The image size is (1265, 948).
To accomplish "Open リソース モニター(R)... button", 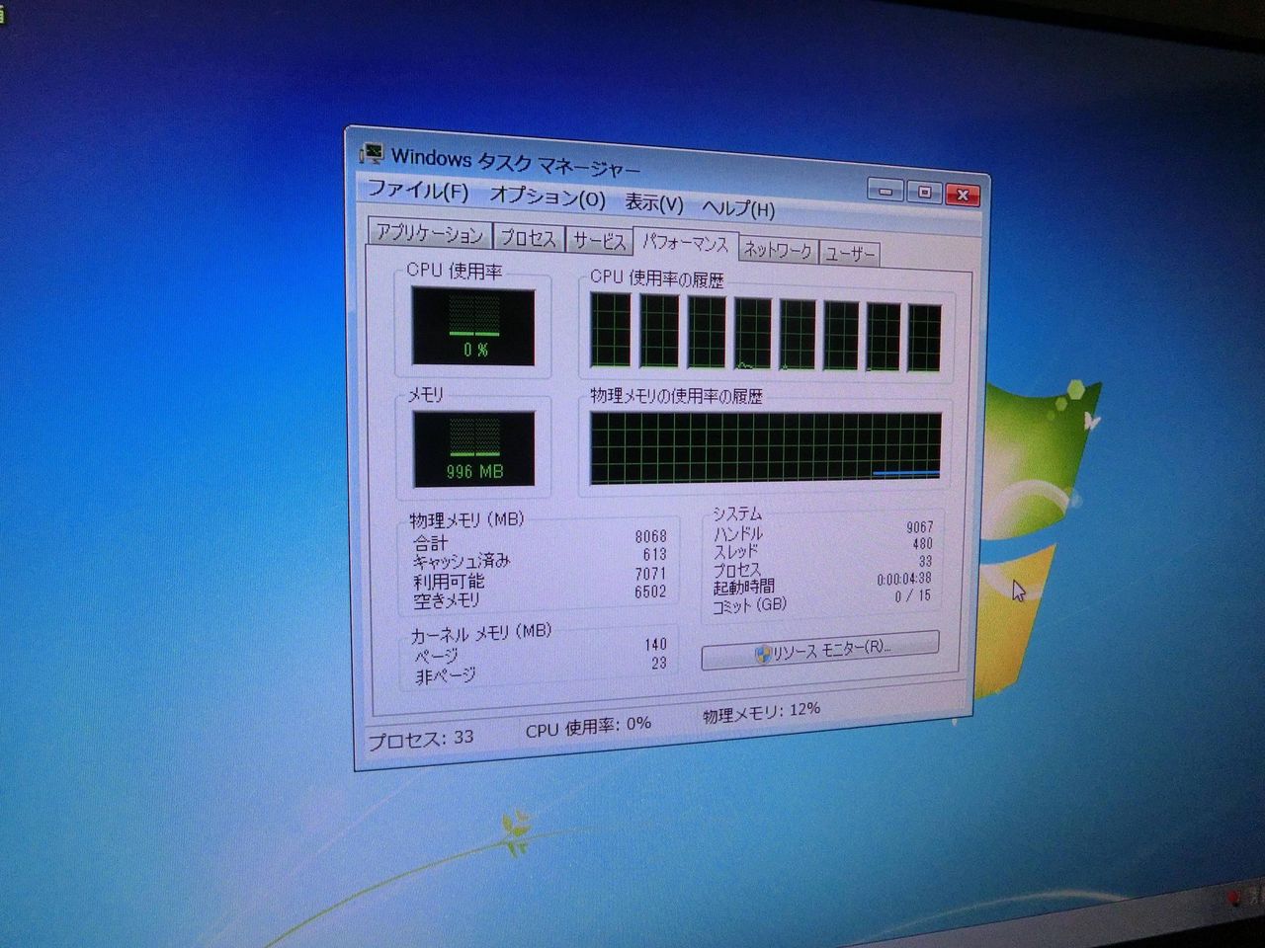I will [x=820, y=649].
